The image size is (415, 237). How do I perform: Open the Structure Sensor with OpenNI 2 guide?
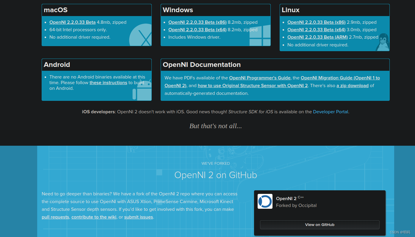click(x=253, y=85)
